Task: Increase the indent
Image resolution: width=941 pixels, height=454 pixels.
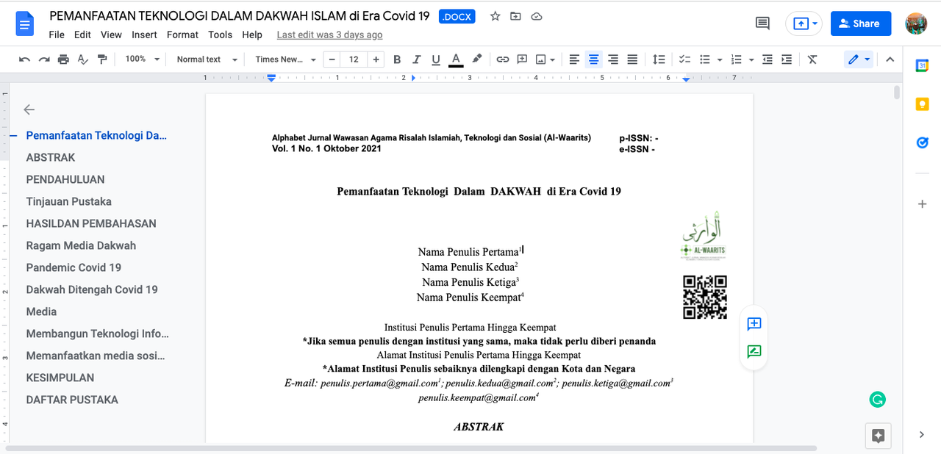Action: pyautogui.click(x=787, y=60)
